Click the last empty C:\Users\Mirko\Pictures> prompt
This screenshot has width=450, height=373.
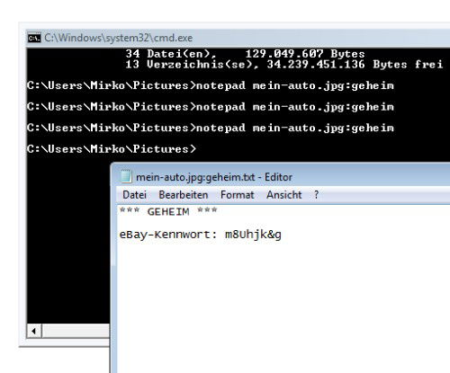coord(112,149)
